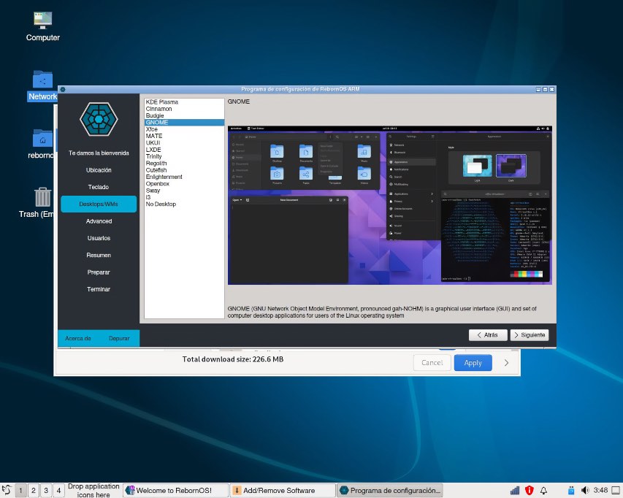This screenshot has height=498, width=623.
Task: Switch to workspace 1 in pager
Action: (x=20, y=491)
